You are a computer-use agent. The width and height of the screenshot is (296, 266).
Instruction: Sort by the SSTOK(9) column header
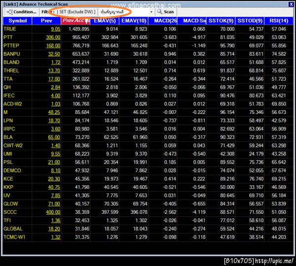pos(221,21)
